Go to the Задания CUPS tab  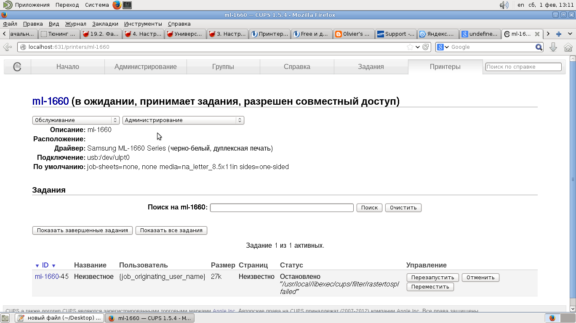[x=371, y=67]
